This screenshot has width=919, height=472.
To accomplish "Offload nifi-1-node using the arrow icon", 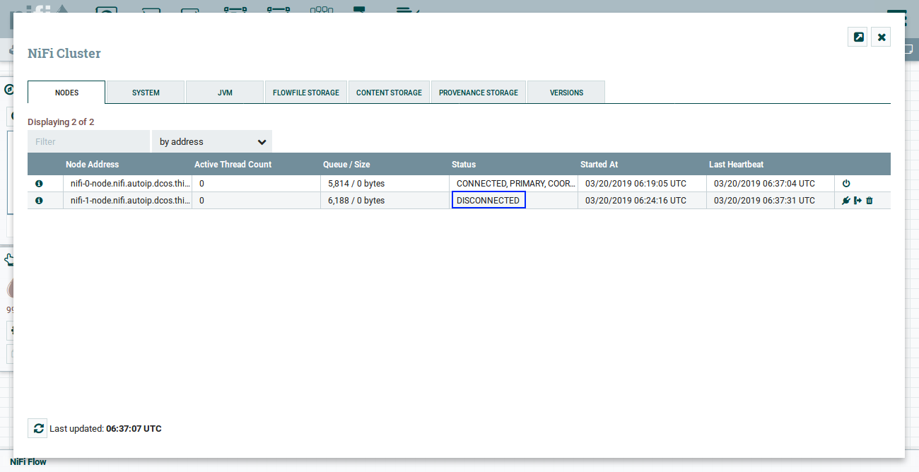I will pyautogui.click(x=857, y=201).
